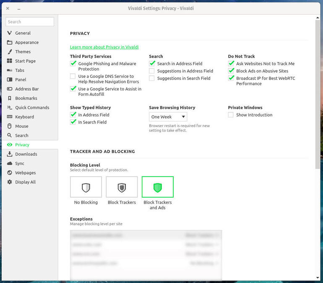Click the settings Search input field
The image size is (323, 283).
click(x=30, y=22)
